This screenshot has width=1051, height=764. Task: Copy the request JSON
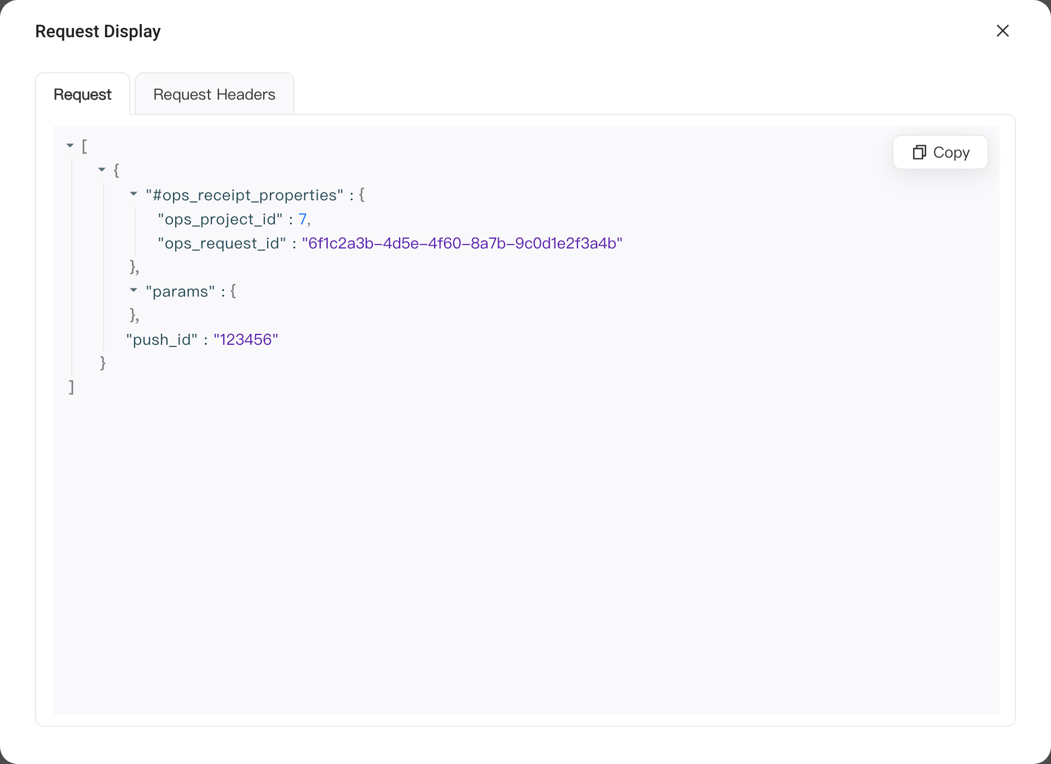click(x=940, y=152)
